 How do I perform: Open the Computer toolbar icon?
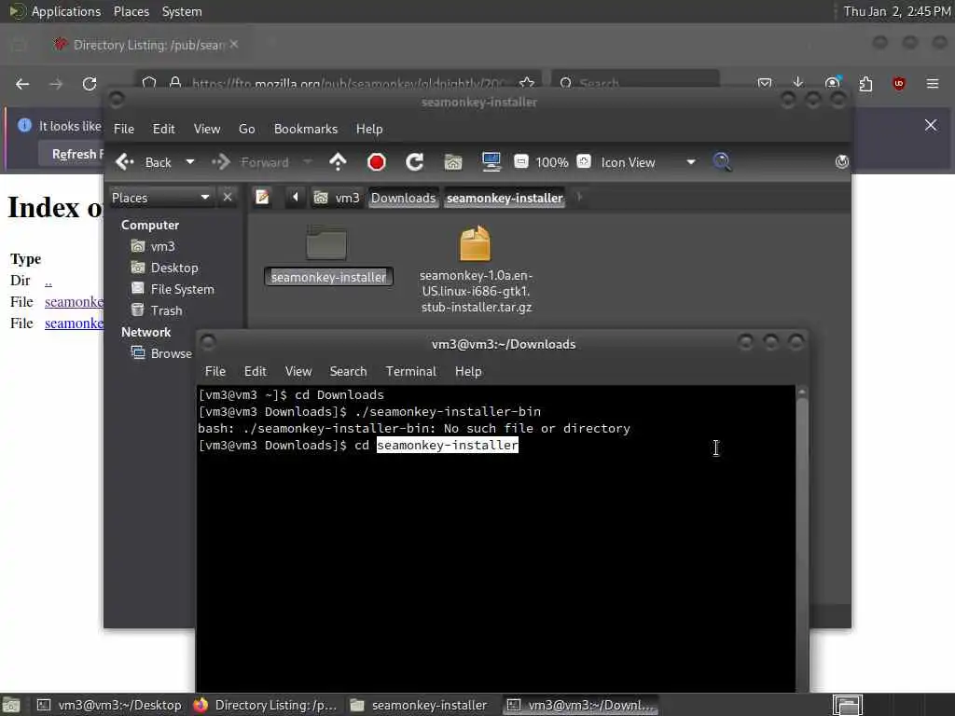491,162
